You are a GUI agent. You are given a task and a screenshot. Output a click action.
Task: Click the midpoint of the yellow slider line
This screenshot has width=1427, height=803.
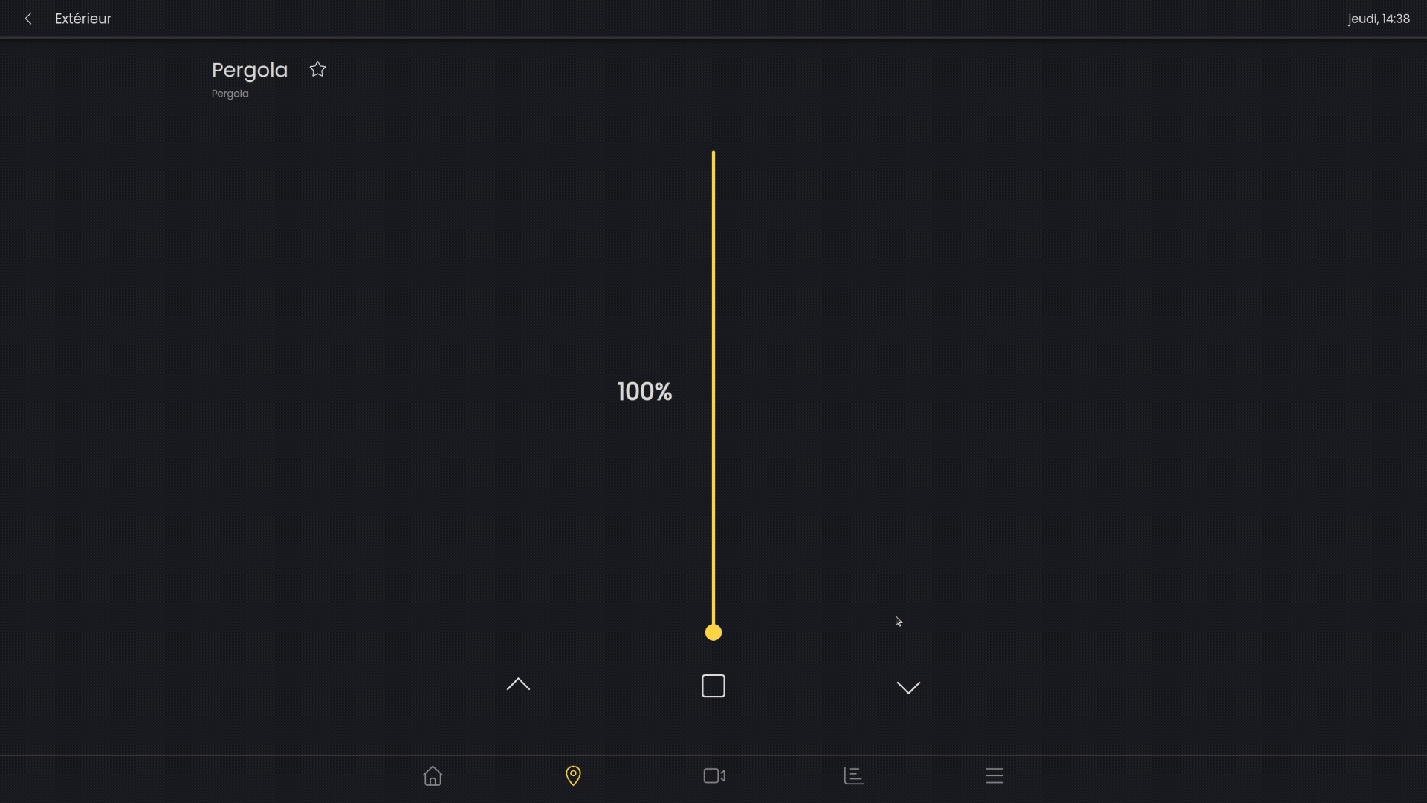point(713,390)
